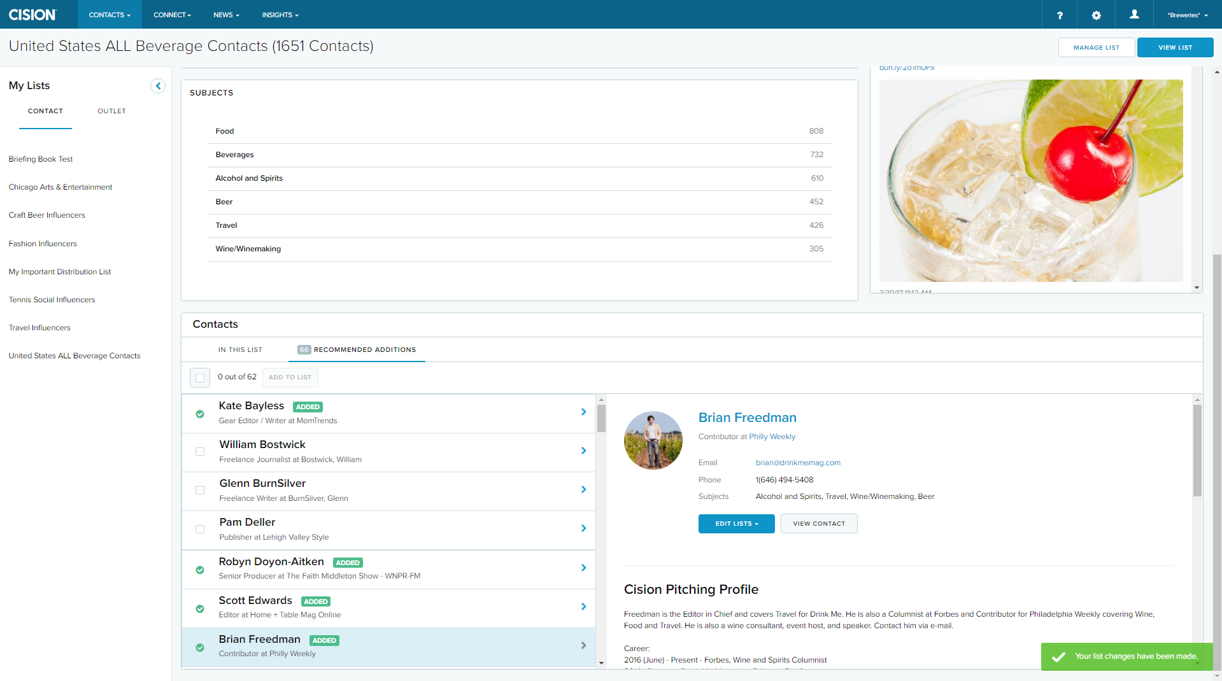Check the Pam Deller checkbox

200,529
